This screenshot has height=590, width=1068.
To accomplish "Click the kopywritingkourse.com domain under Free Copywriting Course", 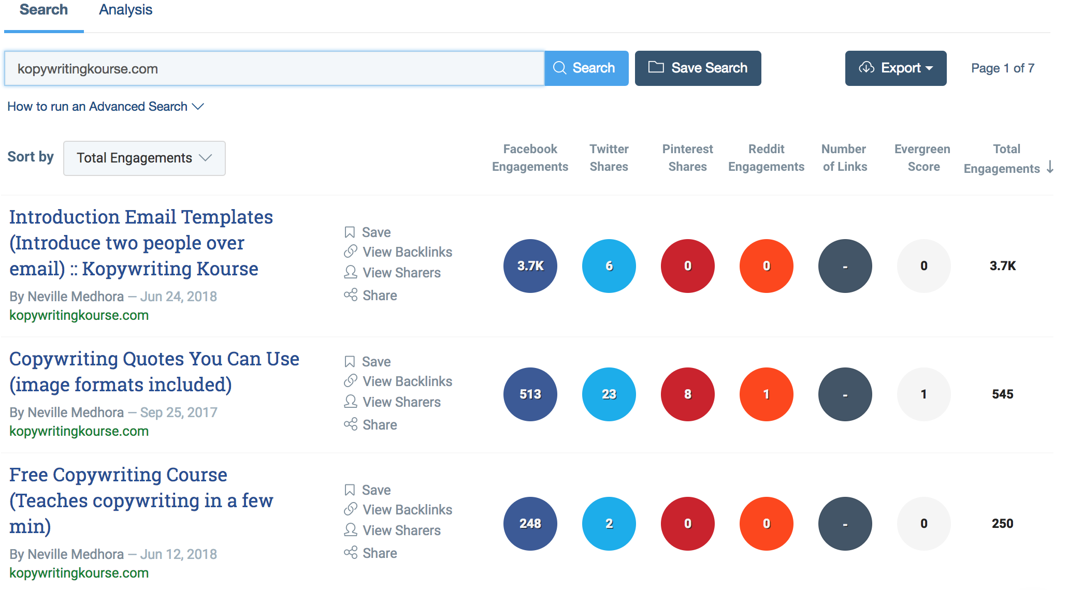I will (x=79, y=573).
